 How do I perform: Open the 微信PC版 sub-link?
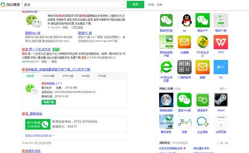click(85, 33)
